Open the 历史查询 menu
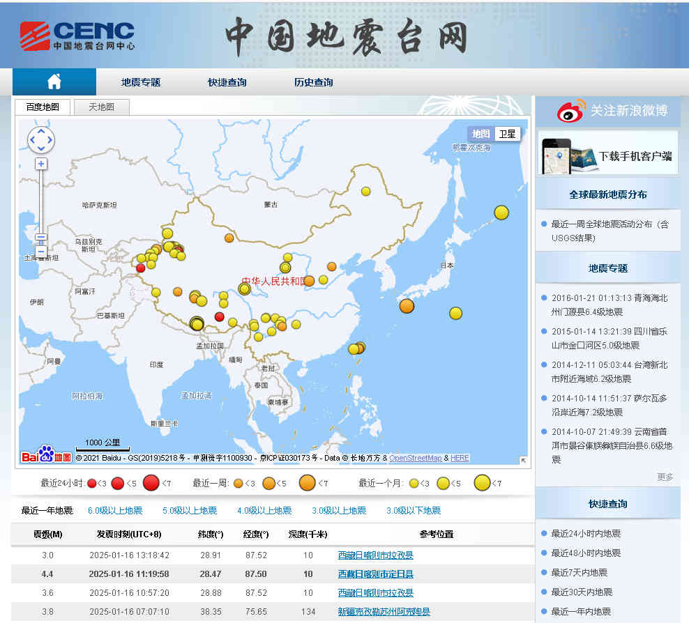 pyautogui.click(x=312, y=82)
